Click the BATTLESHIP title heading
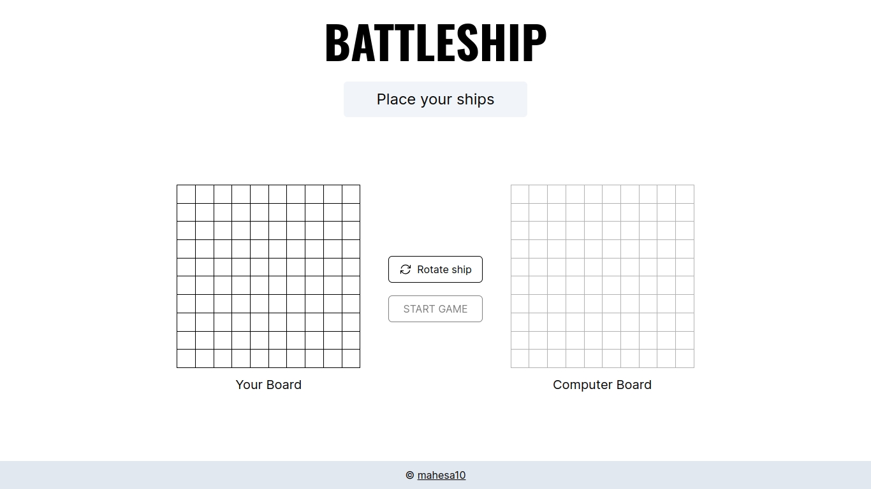871x489 pixels. click(435, 41)
